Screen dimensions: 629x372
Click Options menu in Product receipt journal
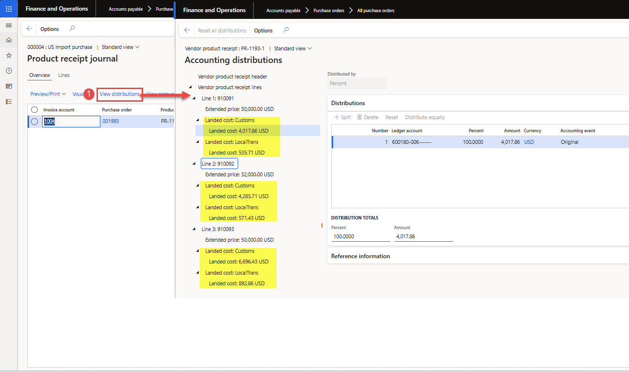click(x=49, y=29)
